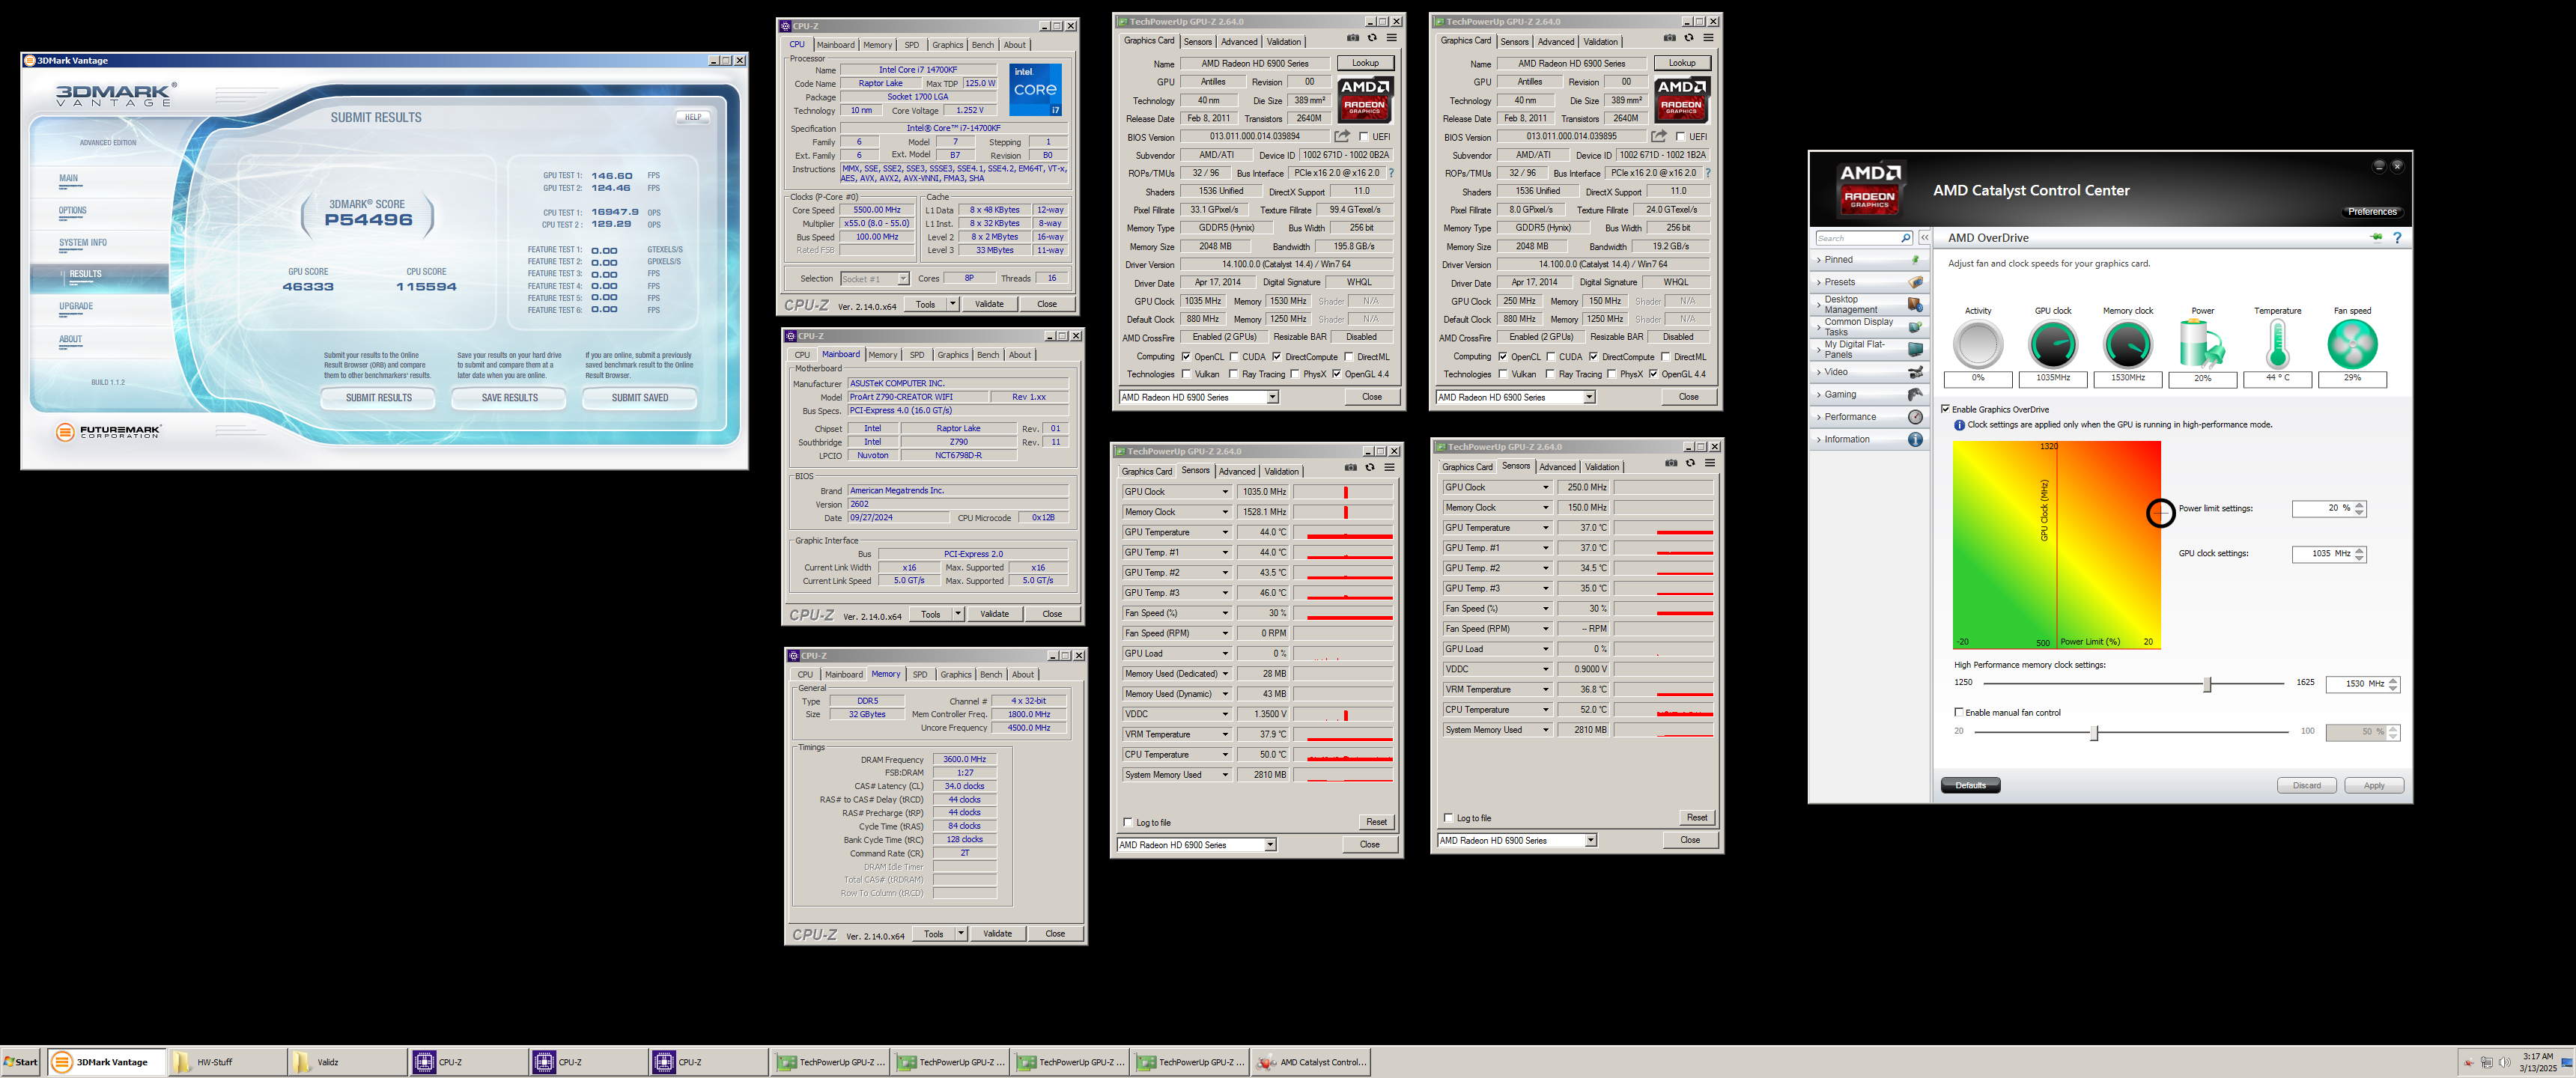Click Lookup button in GPU-Z with BIOS 013.011.000.014.039894
This screenshot has height=1078, width=2576.
[1365, 63]
